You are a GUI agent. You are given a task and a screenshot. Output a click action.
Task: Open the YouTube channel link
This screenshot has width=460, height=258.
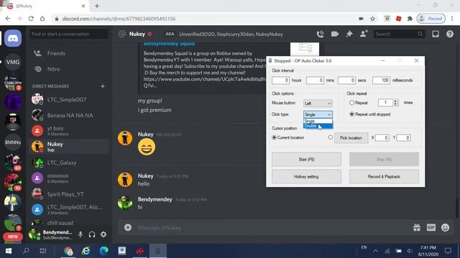coord(205,79)
